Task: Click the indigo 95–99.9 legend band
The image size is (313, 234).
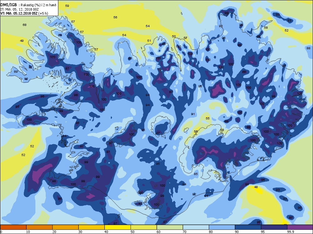Action: 274,227
